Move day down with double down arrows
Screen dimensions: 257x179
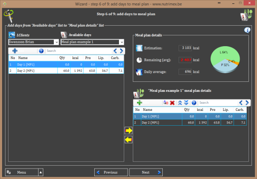point(186,103)
